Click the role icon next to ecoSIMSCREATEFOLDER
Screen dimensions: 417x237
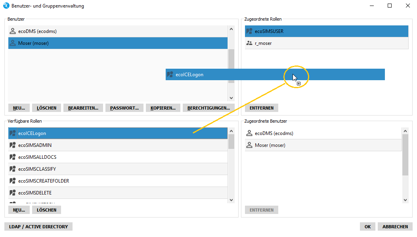coord(13,181)
